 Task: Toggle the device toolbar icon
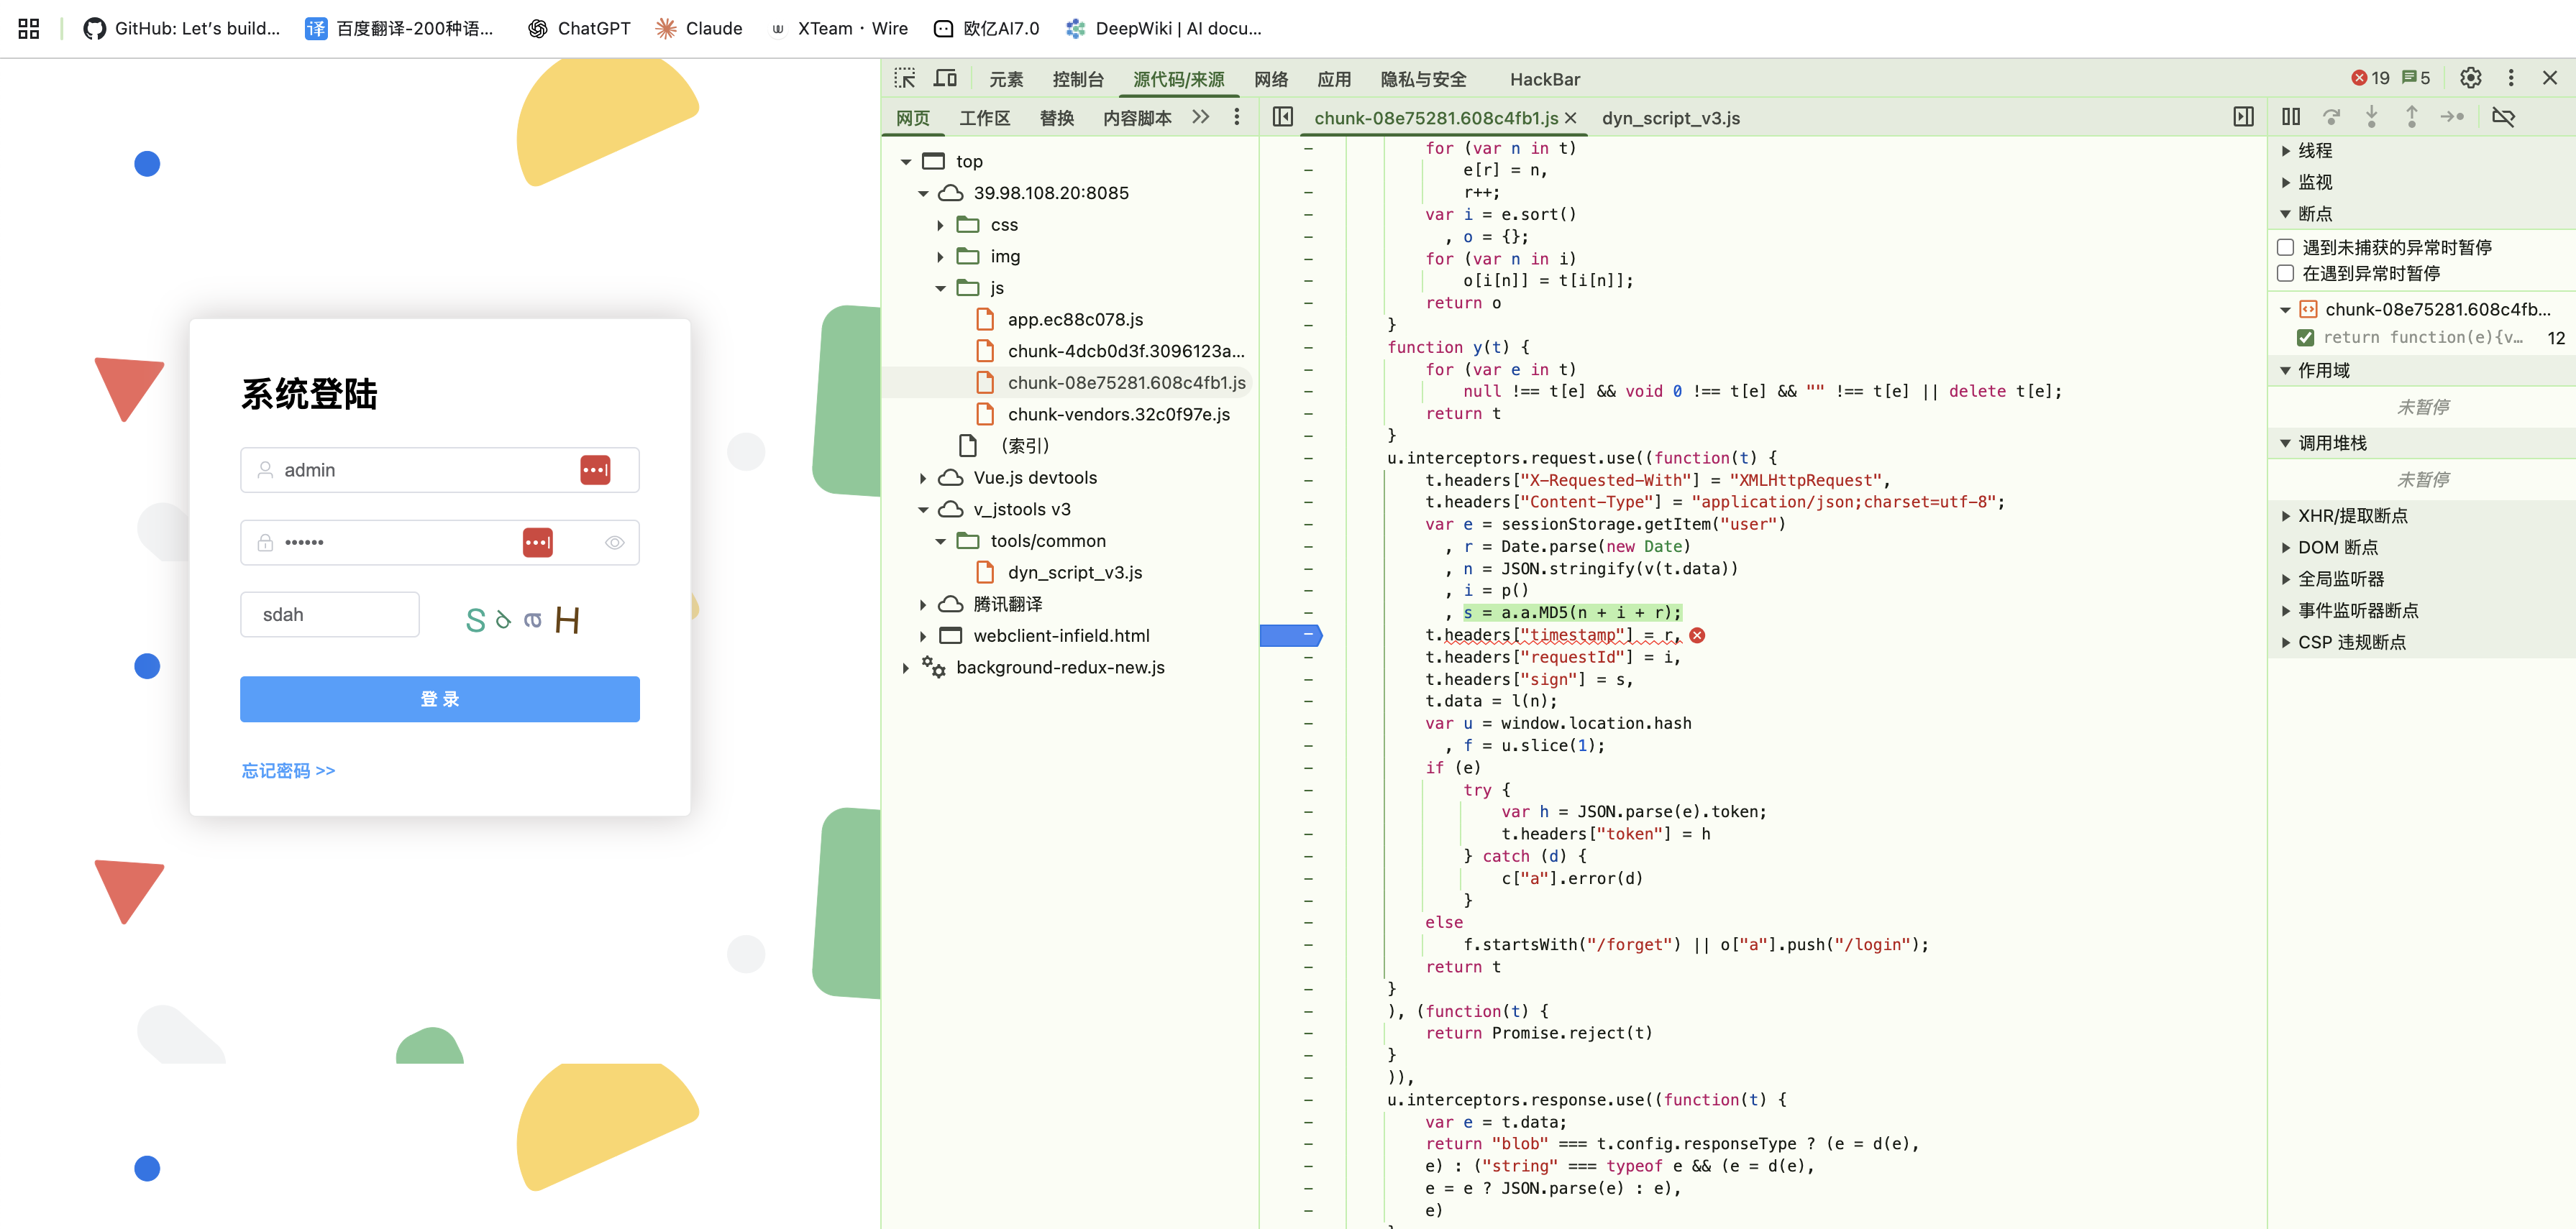click(x=945, y=78)
